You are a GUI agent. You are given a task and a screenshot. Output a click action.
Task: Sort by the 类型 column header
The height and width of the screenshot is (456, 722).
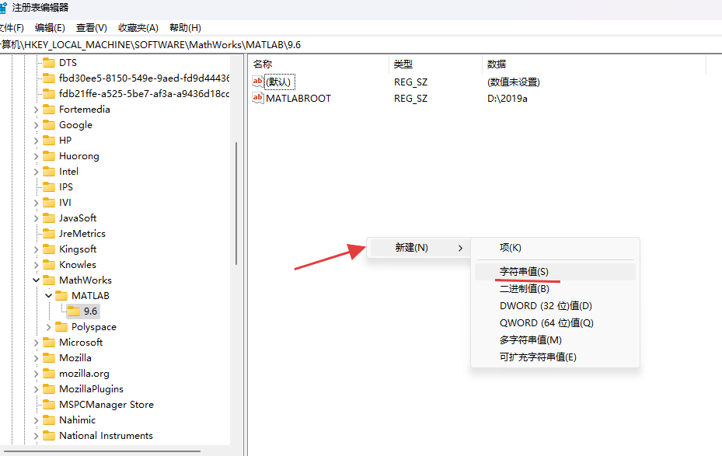(x=435, y=64)
